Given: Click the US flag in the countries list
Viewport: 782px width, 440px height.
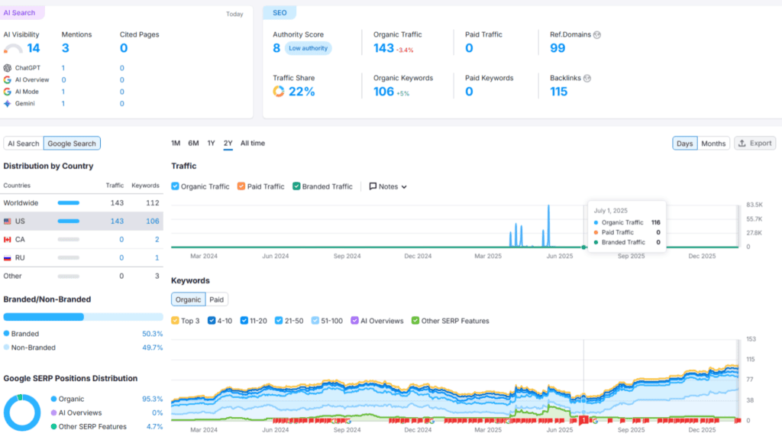Looking at the screenshot, I should click(9, 222).
